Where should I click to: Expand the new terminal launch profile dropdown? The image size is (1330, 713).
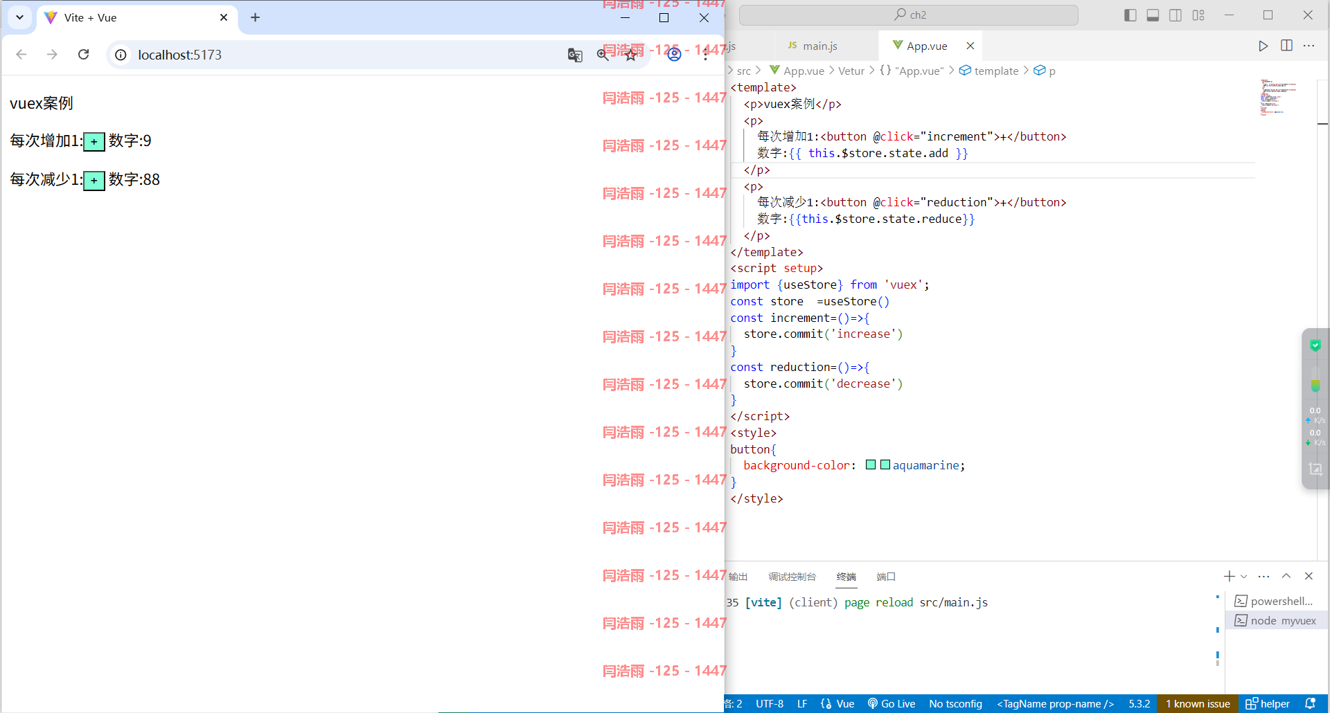point(1244,576)
